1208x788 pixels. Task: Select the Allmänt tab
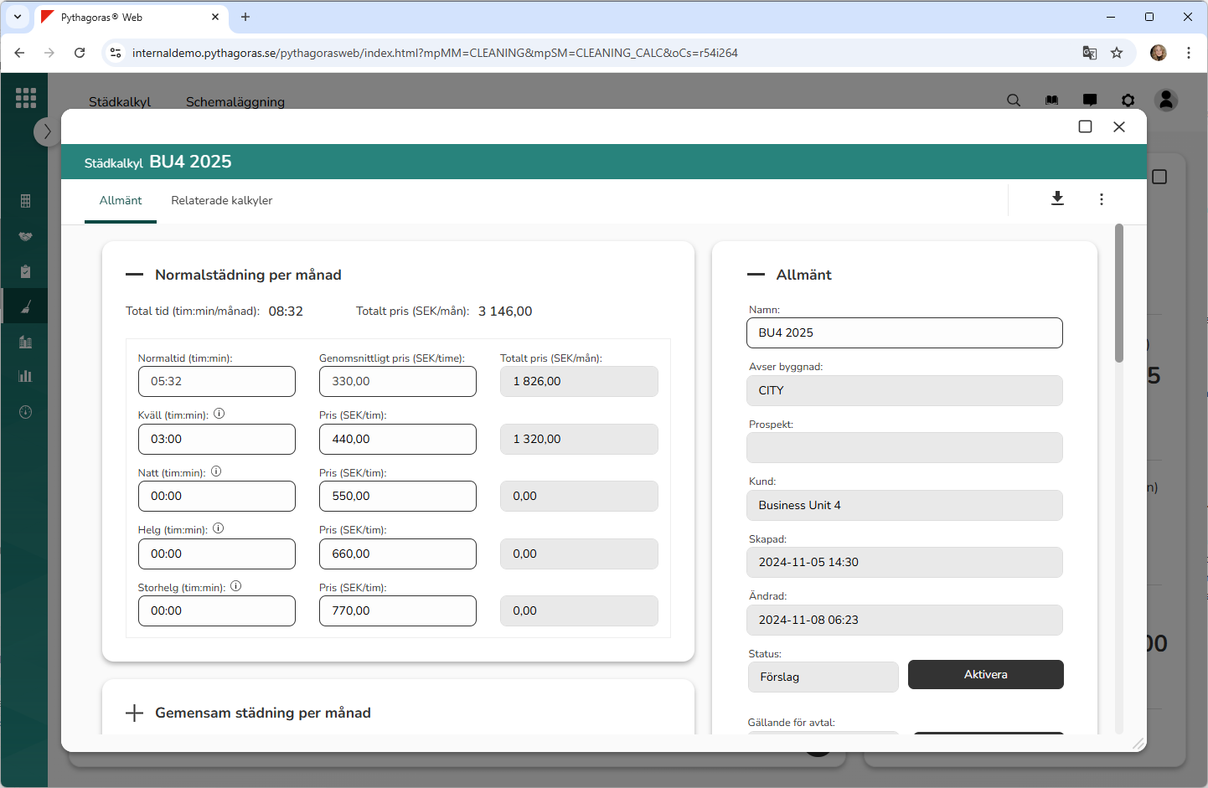click(121, 201)
